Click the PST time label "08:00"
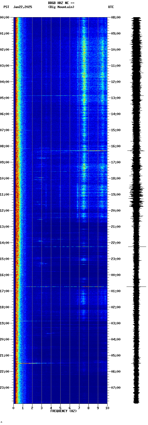This screenshot has width=148, height=425. (5, 146)
